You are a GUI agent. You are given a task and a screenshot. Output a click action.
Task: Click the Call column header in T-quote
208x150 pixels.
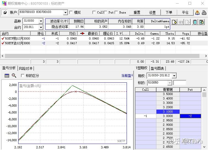pos(146,90)
